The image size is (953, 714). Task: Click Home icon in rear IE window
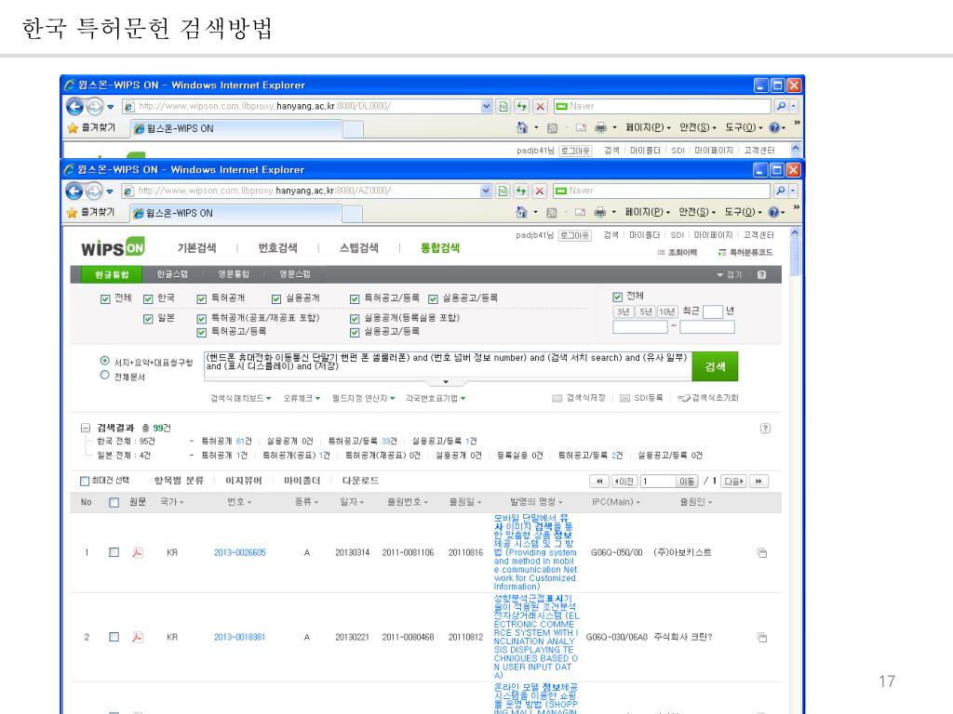(521, 127)
